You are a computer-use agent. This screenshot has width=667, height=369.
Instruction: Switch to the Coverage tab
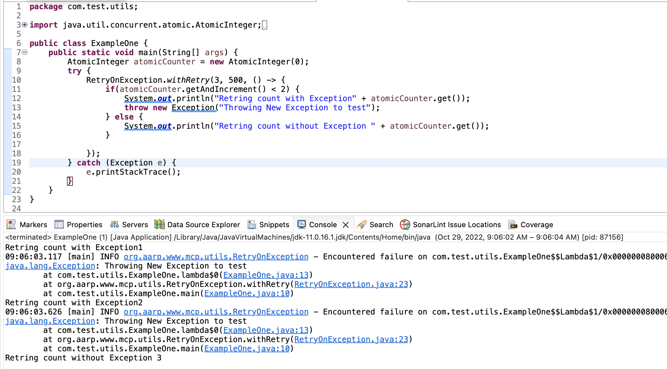point(530,225)
